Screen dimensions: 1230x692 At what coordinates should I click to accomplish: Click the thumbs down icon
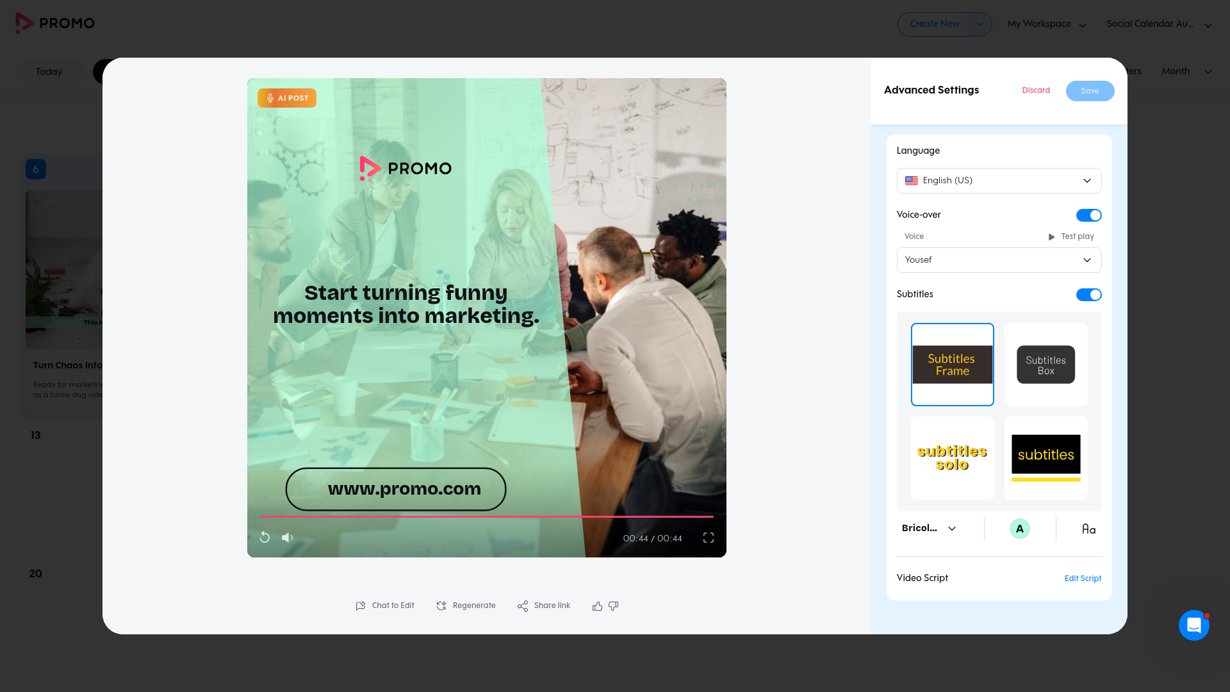[614, 606]
